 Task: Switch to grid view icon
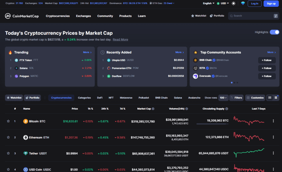point(276,98)
